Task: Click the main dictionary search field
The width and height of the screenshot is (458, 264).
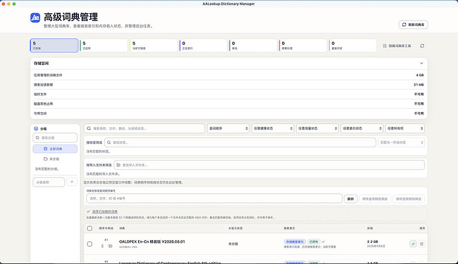Action: tap(144, 129)
